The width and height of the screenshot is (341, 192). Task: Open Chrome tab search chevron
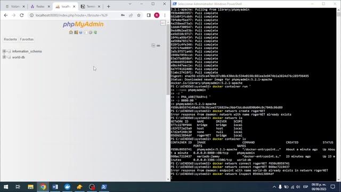(x=130, y=4)
